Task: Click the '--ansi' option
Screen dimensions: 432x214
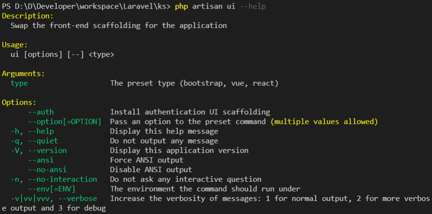Action: 41,160
